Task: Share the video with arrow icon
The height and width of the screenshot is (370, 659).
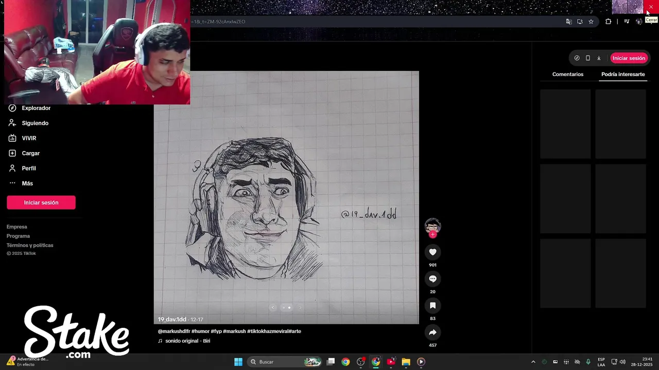Action: tap(432, 332)
